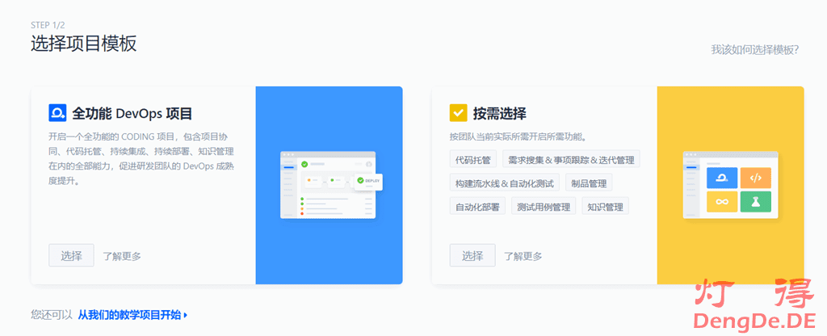Click the green flask tile in illustration
This screenshot has height=336, width=827.
point(756,202)
